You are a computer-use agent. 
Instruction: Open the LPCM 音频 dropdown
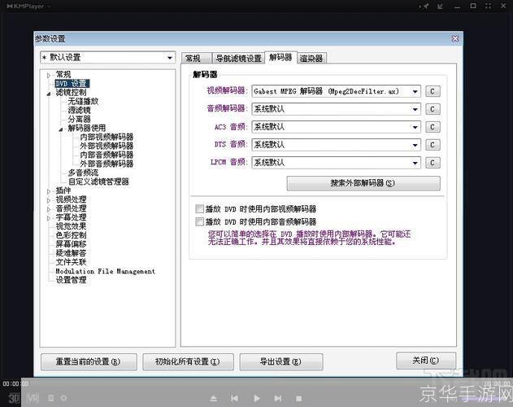coord(336,163)
